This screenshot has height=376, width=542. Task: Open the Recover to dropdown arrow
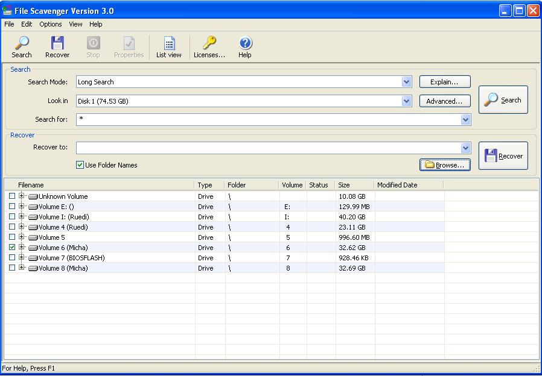pos(465,148)
